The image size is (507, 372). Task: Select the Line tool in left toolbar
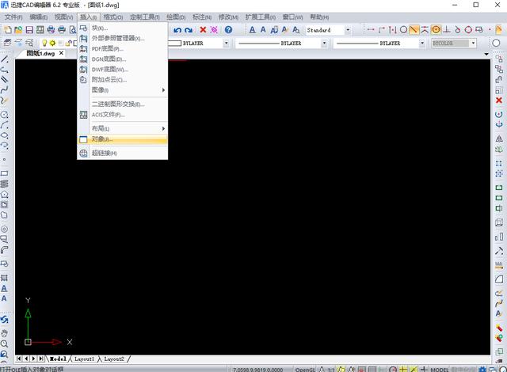pyautogui.click(x=4, y=59)
